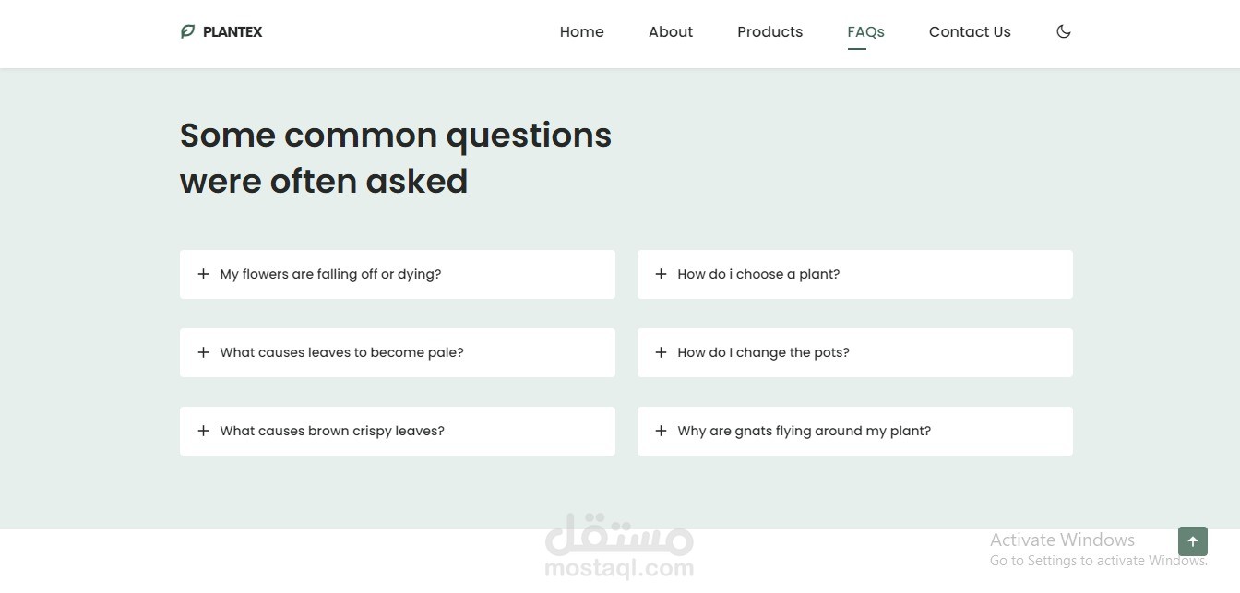This screenshot has height=593, width=1240.
Task: Click the plus icon beside "What causes brown crispy leaves?"
Action: coord(203,431)
